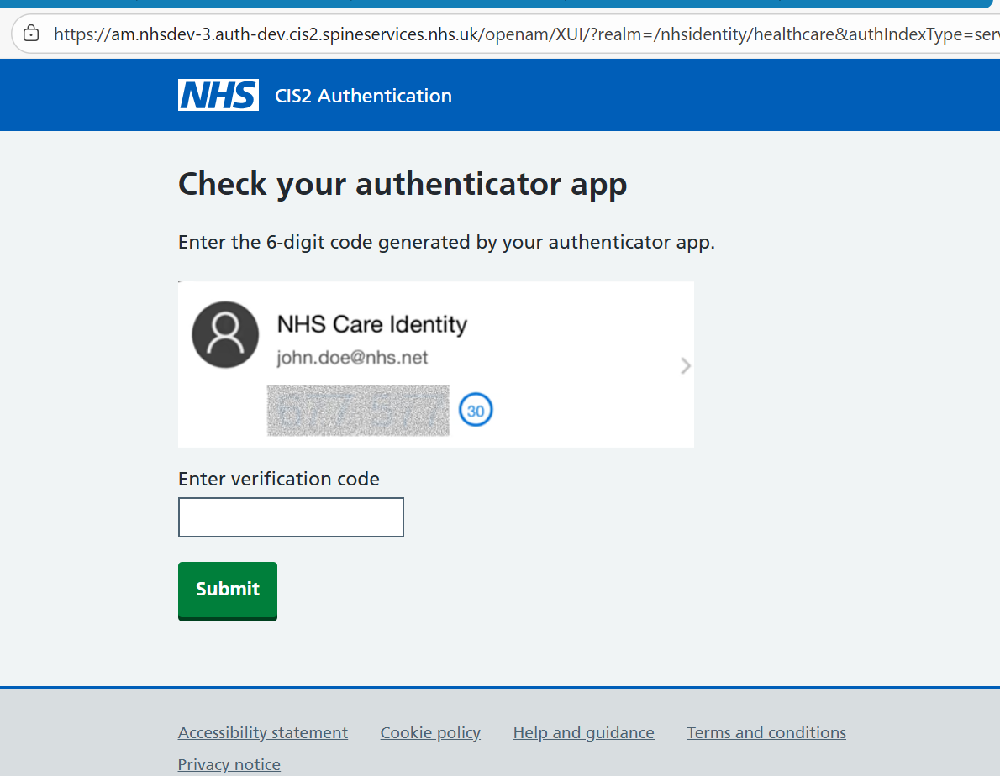Click the NHS logo in header

click(218, 95)
